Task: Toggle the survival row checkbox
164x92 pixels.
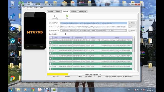Action: point(50,45)
